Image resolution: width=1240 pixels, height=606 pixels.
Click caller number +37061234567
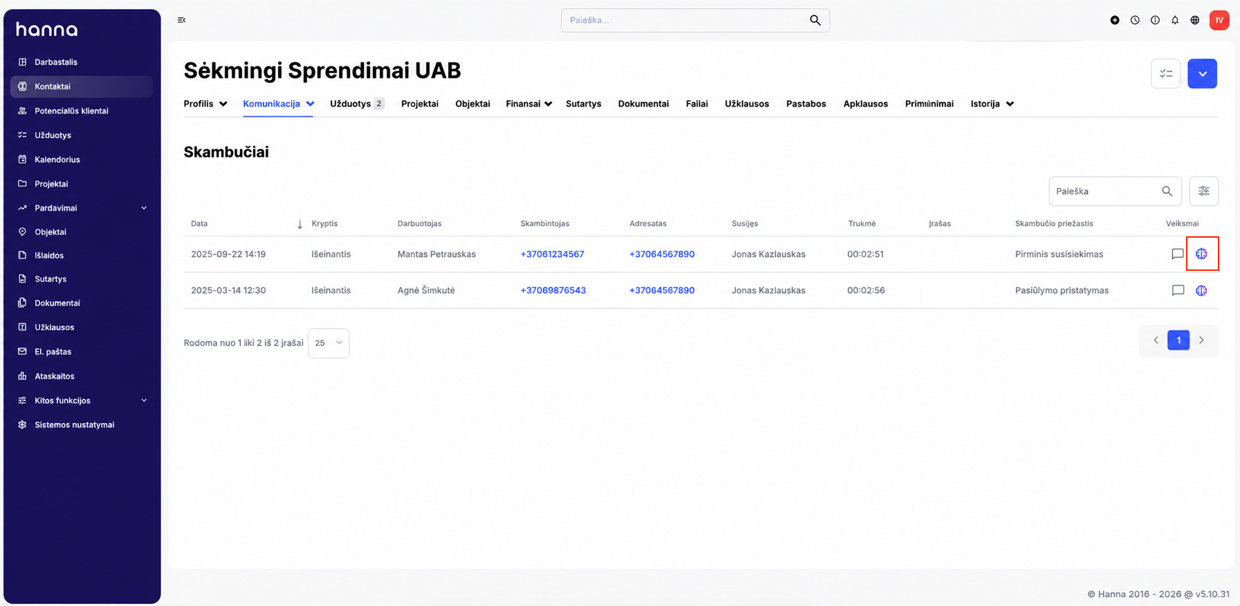click(552, 254)
